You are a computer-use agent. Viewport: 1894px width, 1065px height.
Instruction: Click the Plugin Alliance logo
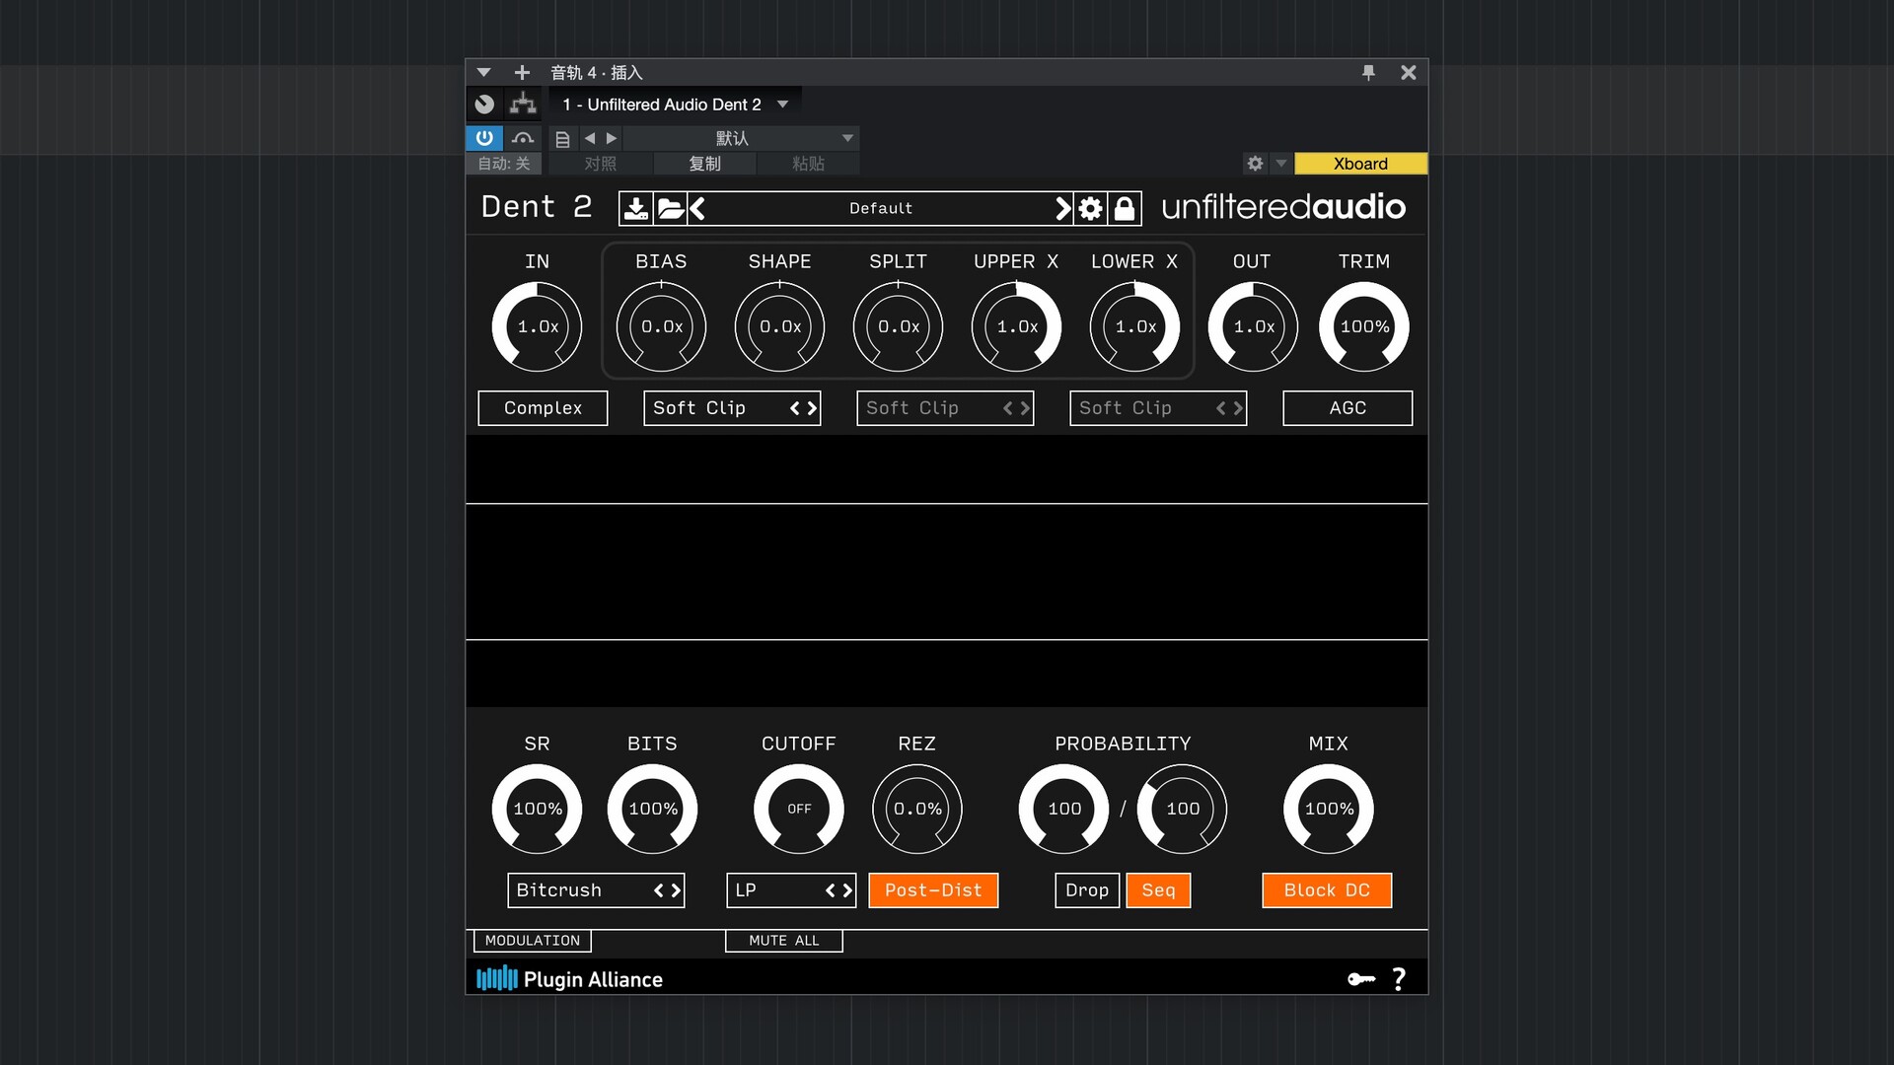pyautogui.click(x=569, y=979)
